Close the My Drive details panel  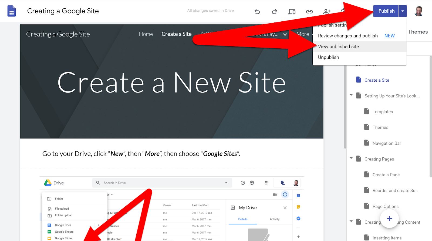(x=285, y=208)
